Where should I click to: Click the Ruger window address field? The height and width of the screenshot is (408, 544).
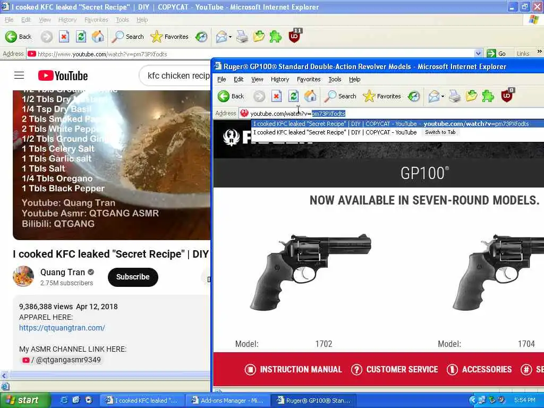coord(392,114)
